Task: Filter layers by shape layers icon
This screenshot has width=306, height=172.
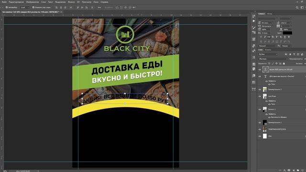Action: 298,54
